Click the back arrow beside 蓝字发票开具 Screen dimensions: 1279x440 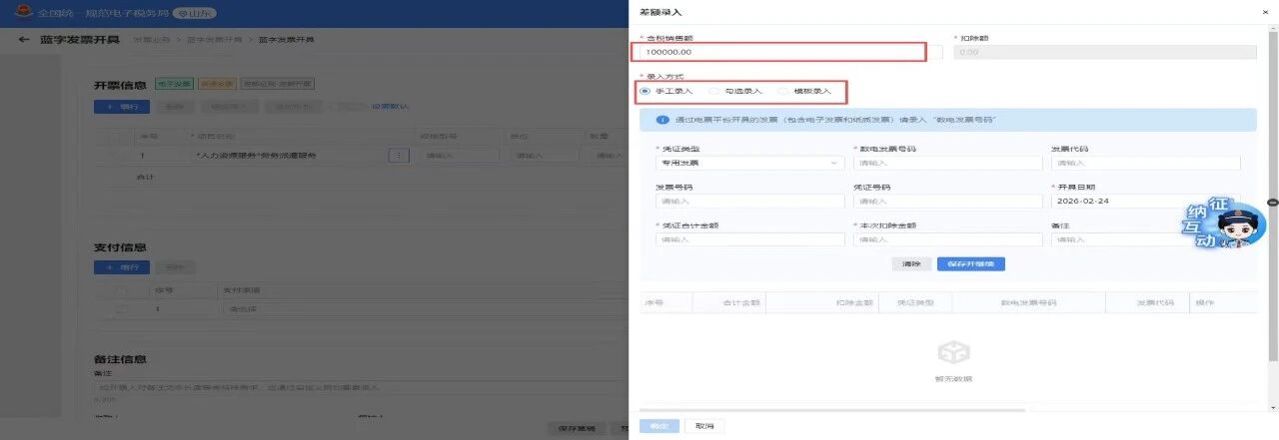(23, 40)
